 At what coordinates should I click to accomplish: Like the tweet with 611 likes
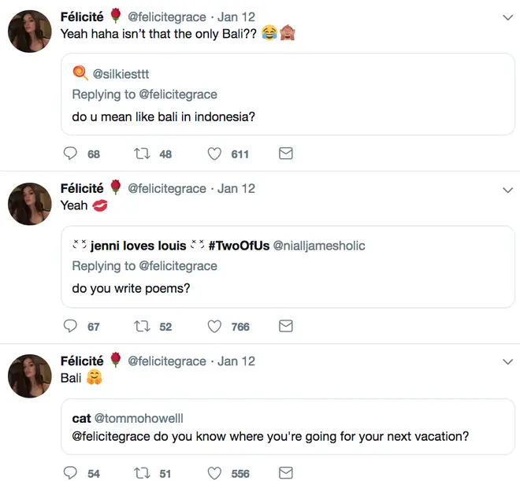[214, 154]
